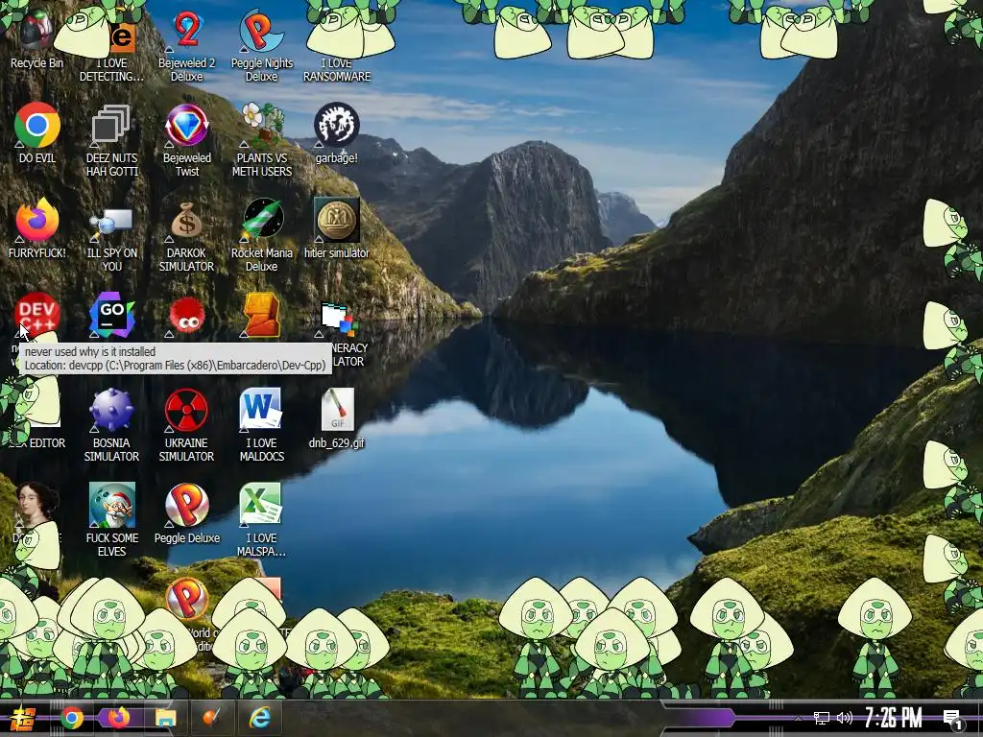
Task: Click the 7:26 PM taskbar clock
Action: [894, 718]
